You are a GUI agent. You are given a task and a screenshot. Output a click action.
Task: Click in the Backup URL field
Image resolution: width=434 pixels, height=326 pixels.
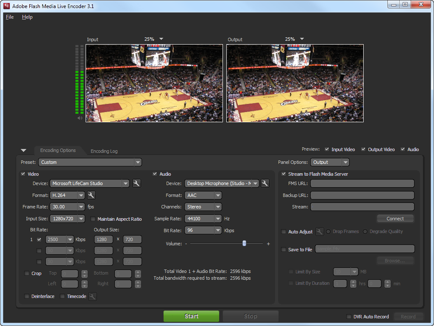point(362,195)
